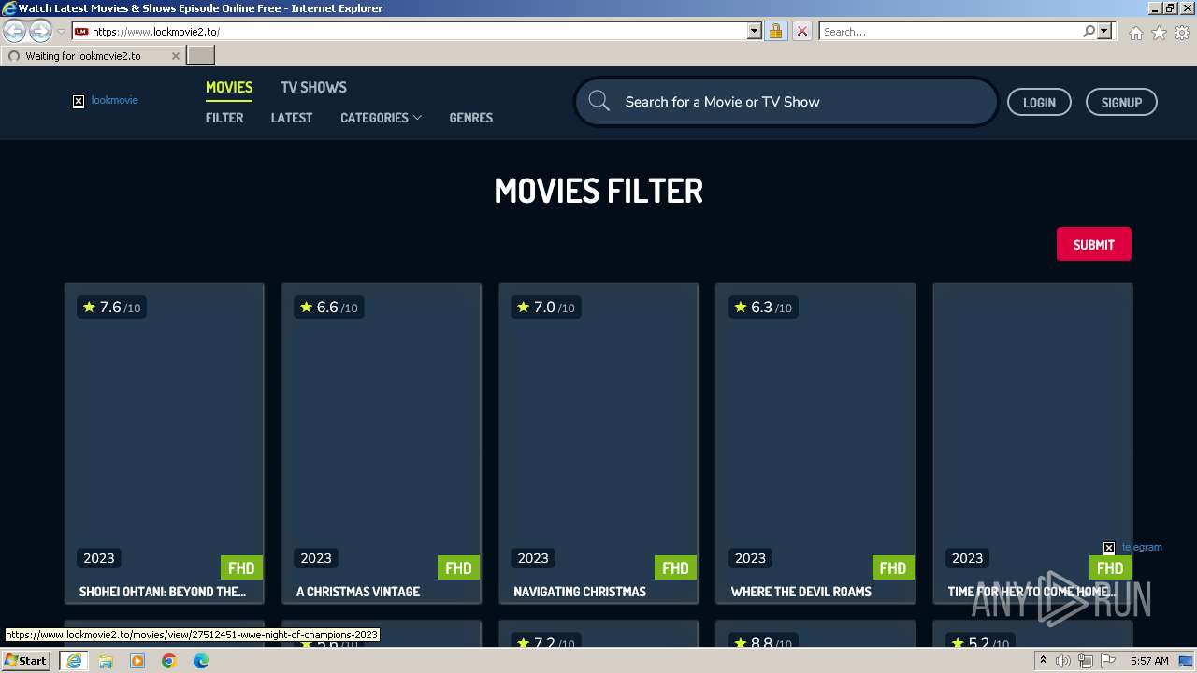Click the 6.3/10 star rating badge
Screen dimensions: 1197x673
[762, 308]
